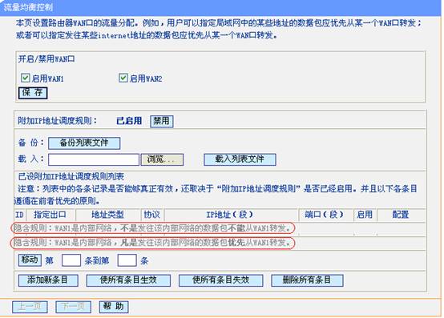Toggle the 启用WAN1 checkbox

25,78
